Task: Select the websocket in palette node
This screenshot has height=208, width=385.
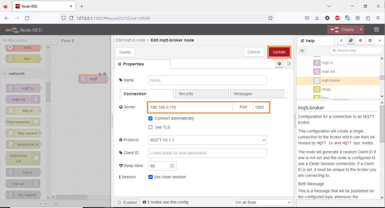Action: click(23, 144)
